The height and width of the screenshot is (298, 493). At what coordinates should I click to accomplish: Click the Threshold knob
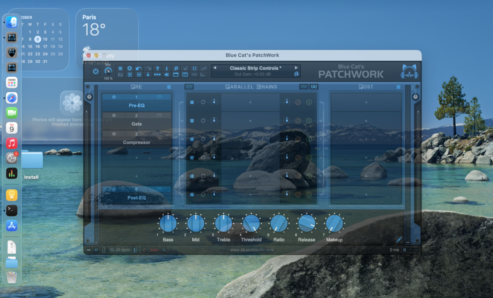click(251, 224)
